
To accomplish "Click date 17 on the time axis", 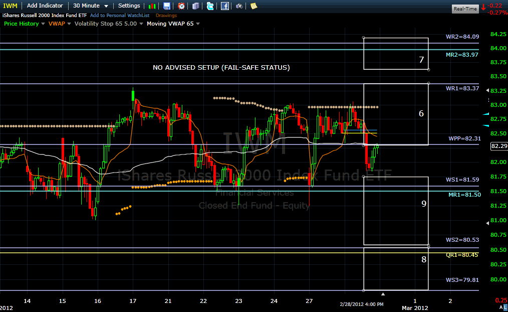I will [x=133, y=301].
